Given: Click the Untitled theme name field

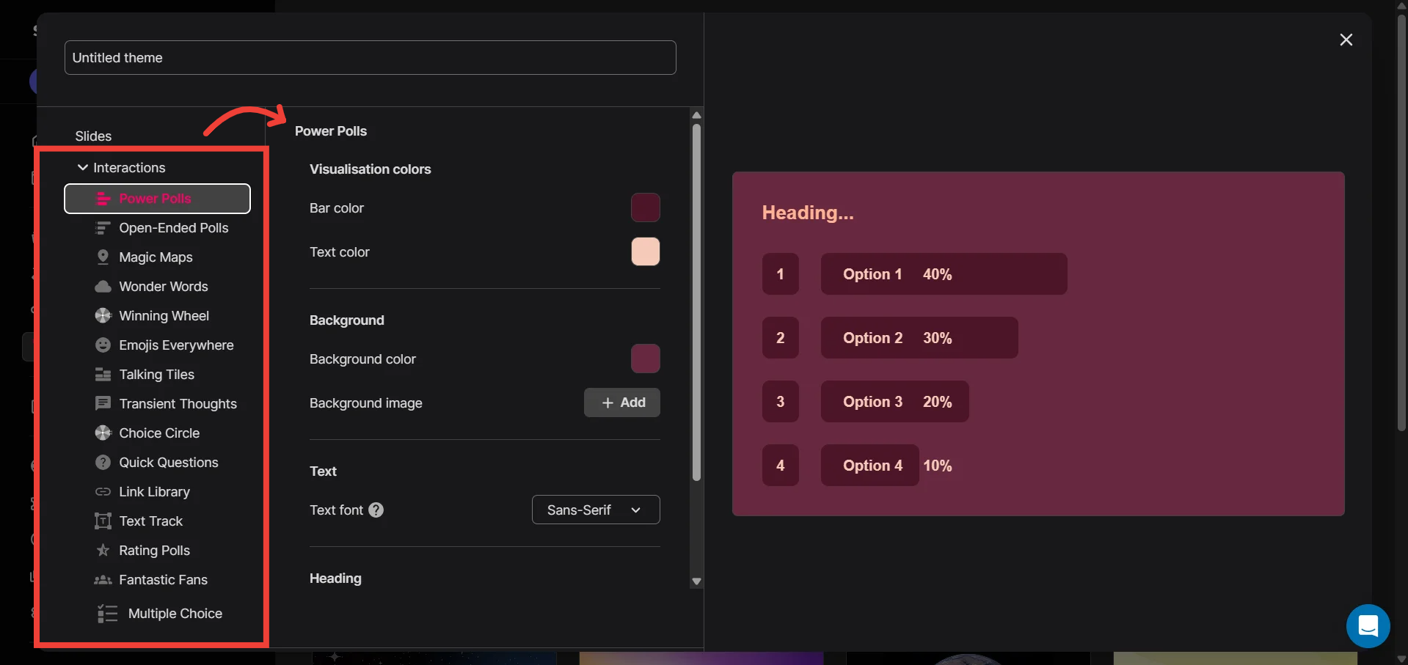Looking at the screenshot, I should (x=370, y=58).
